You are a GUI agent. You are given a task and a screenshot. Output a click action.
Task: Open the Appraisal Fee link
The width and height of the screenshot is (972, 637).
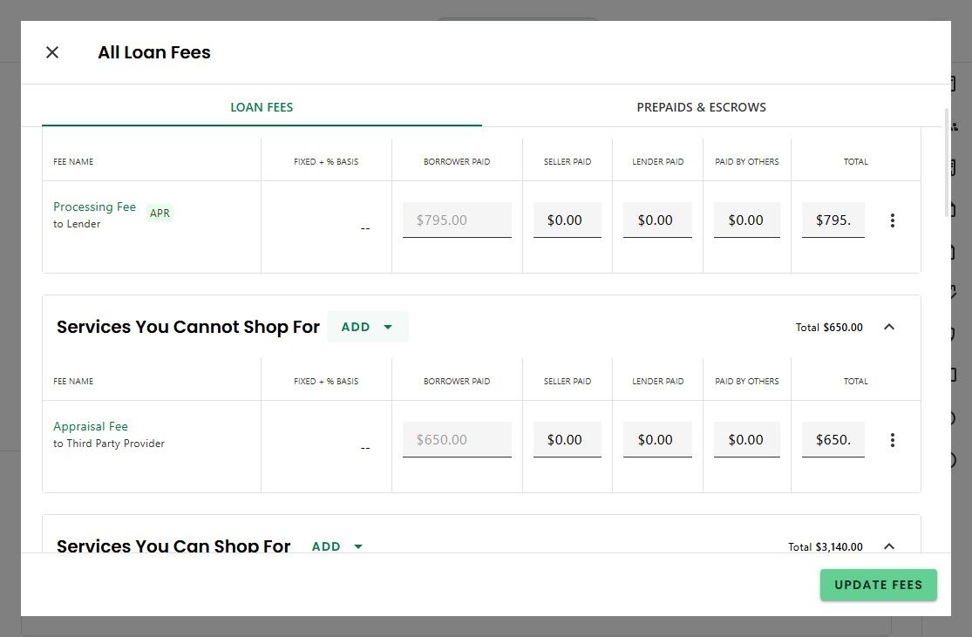click(91, 426)
